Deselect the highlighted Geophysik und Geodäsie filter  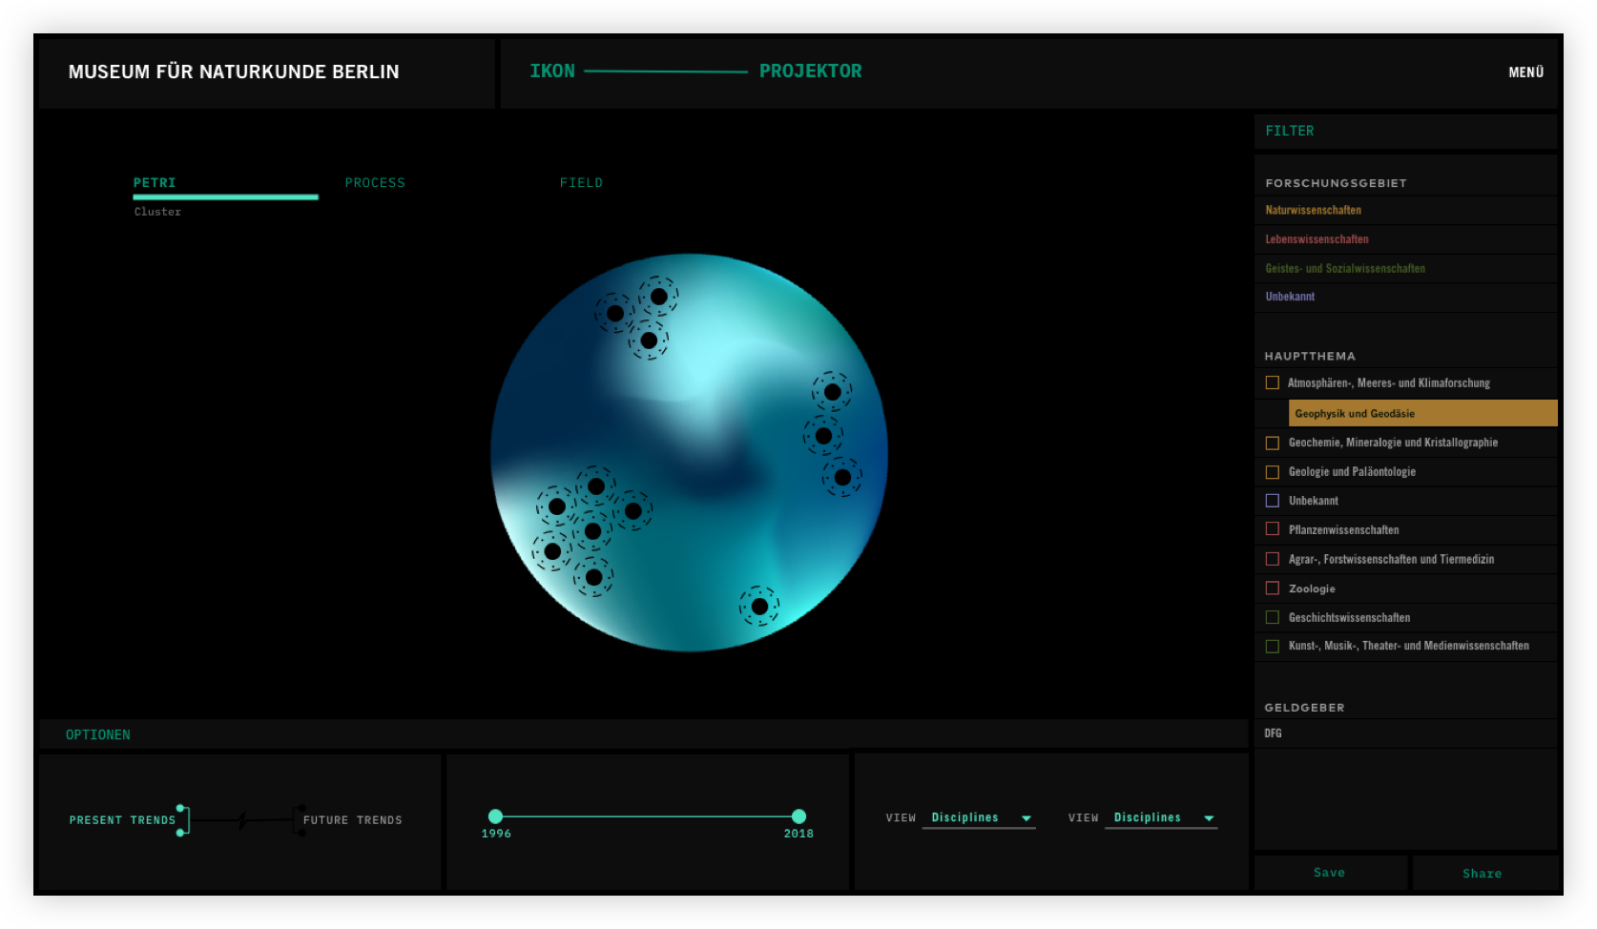(x=1421, y=413)
